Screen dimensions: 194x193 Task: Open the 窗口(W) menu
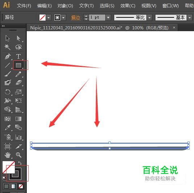pos(170,6)
